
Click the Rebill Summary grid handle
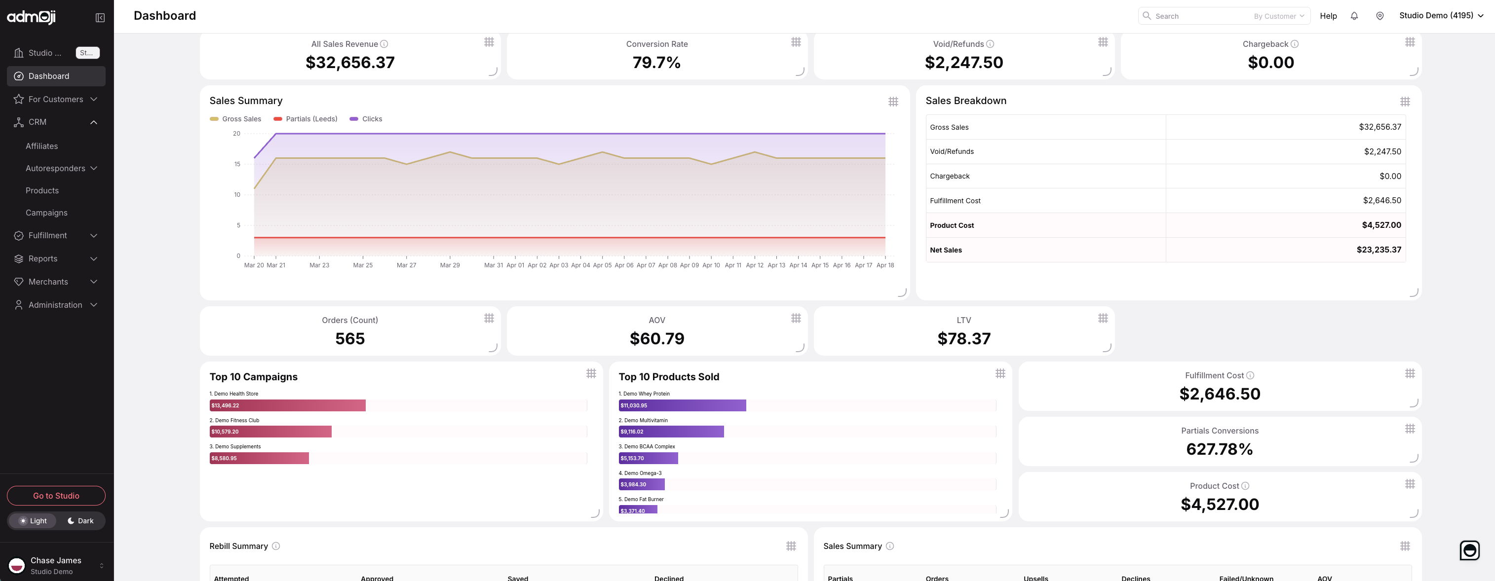point(791,545)
